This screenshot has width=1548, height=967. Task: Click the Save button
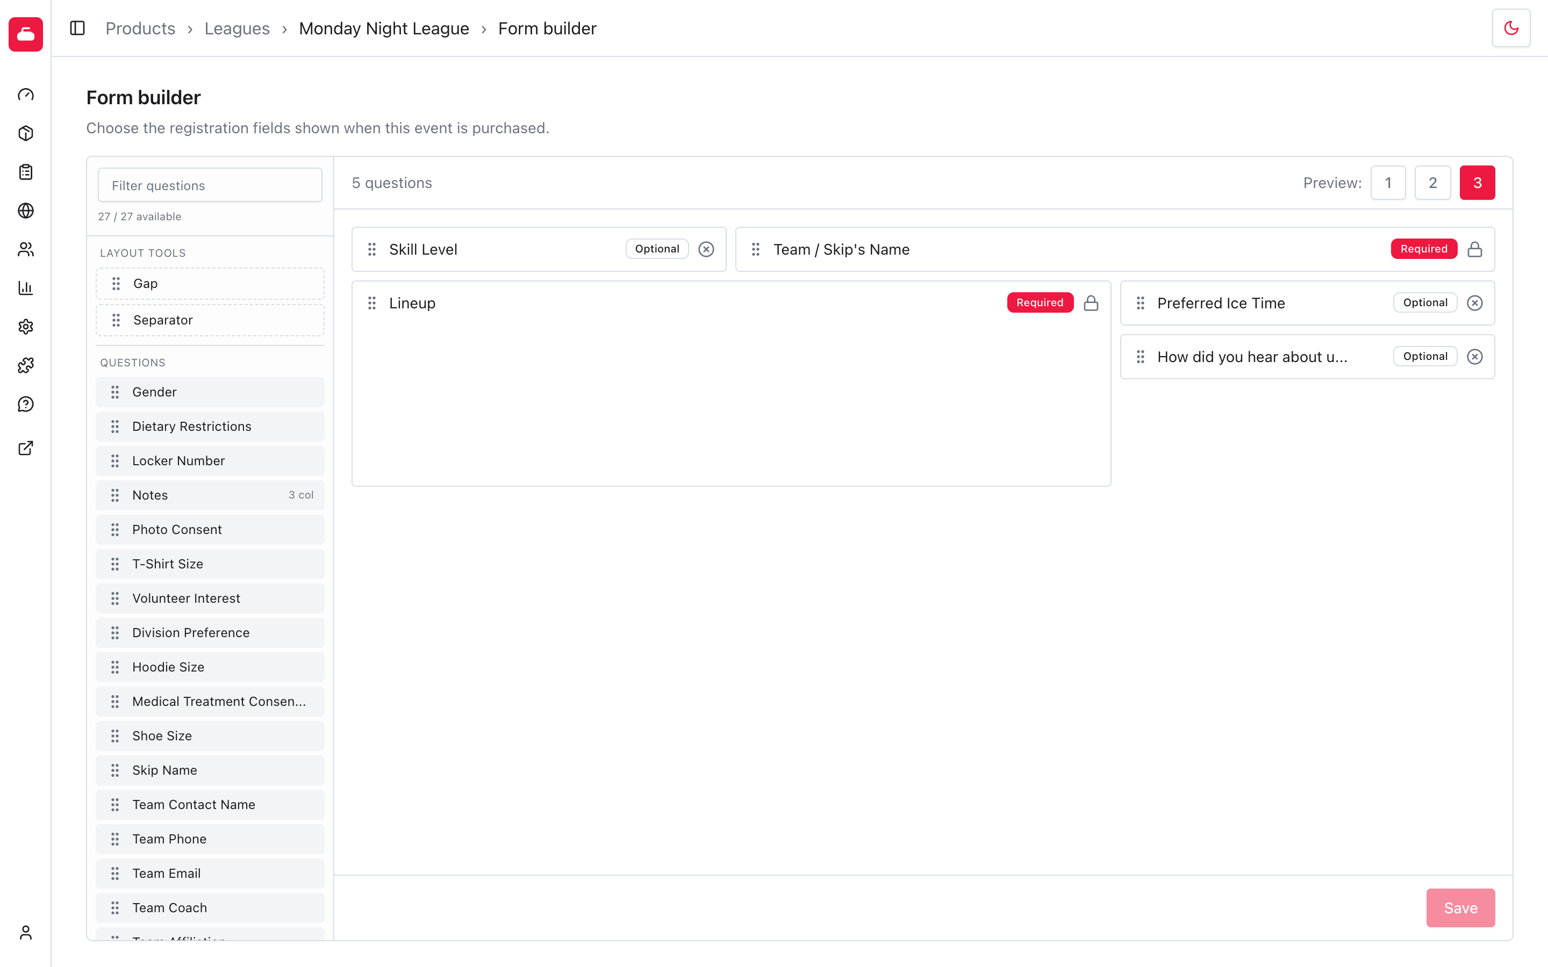point(1460,907)
